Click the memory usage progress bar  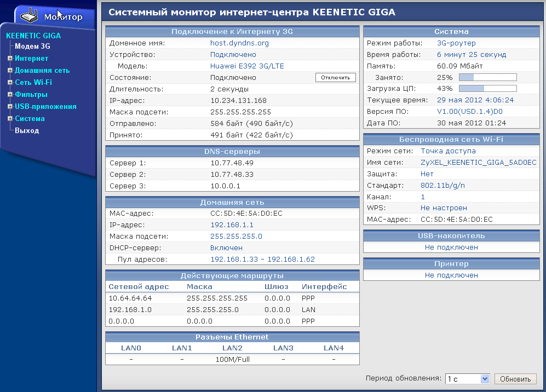coord(487,78)
